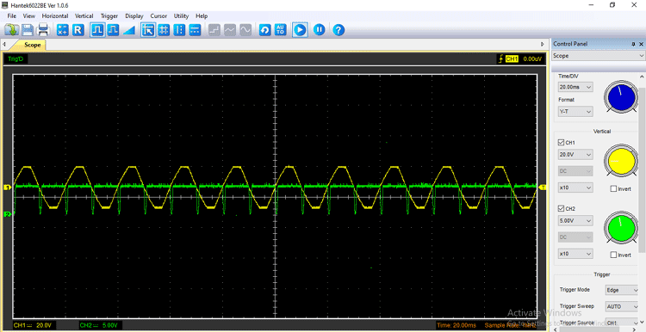The width and height of the screenshot is (646, 332).
Task: Run the AUTO setup toolbar button
Action: coord(281,30)
